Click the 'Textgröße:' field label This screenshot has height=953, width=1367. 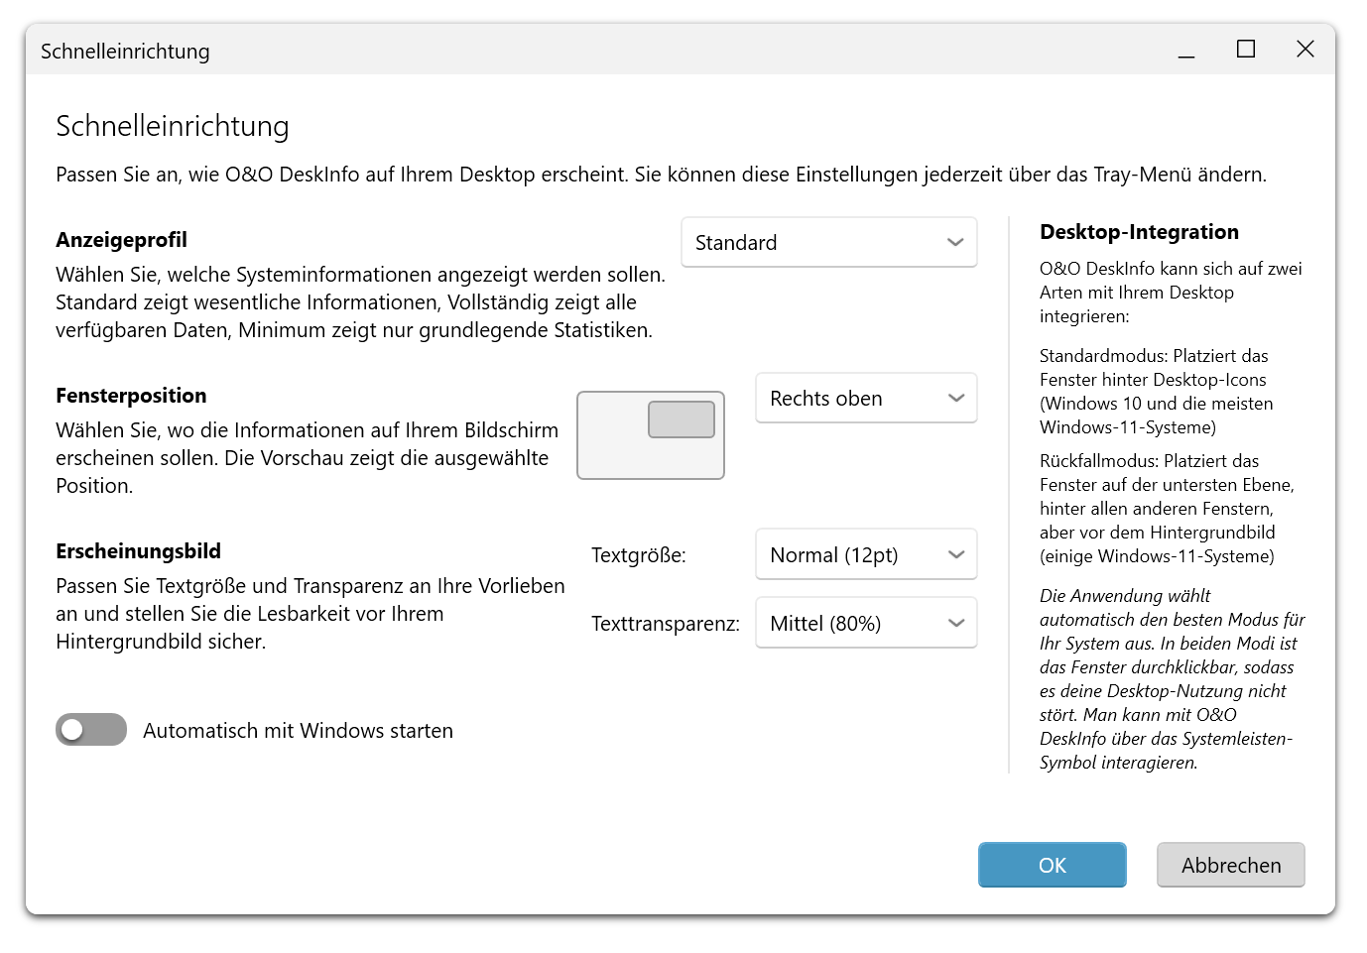point(638,555)
